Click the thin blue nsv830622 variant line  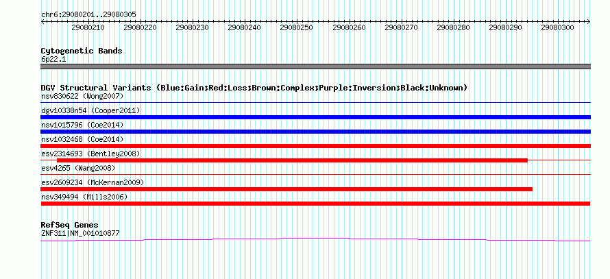(x=315, y=103)
